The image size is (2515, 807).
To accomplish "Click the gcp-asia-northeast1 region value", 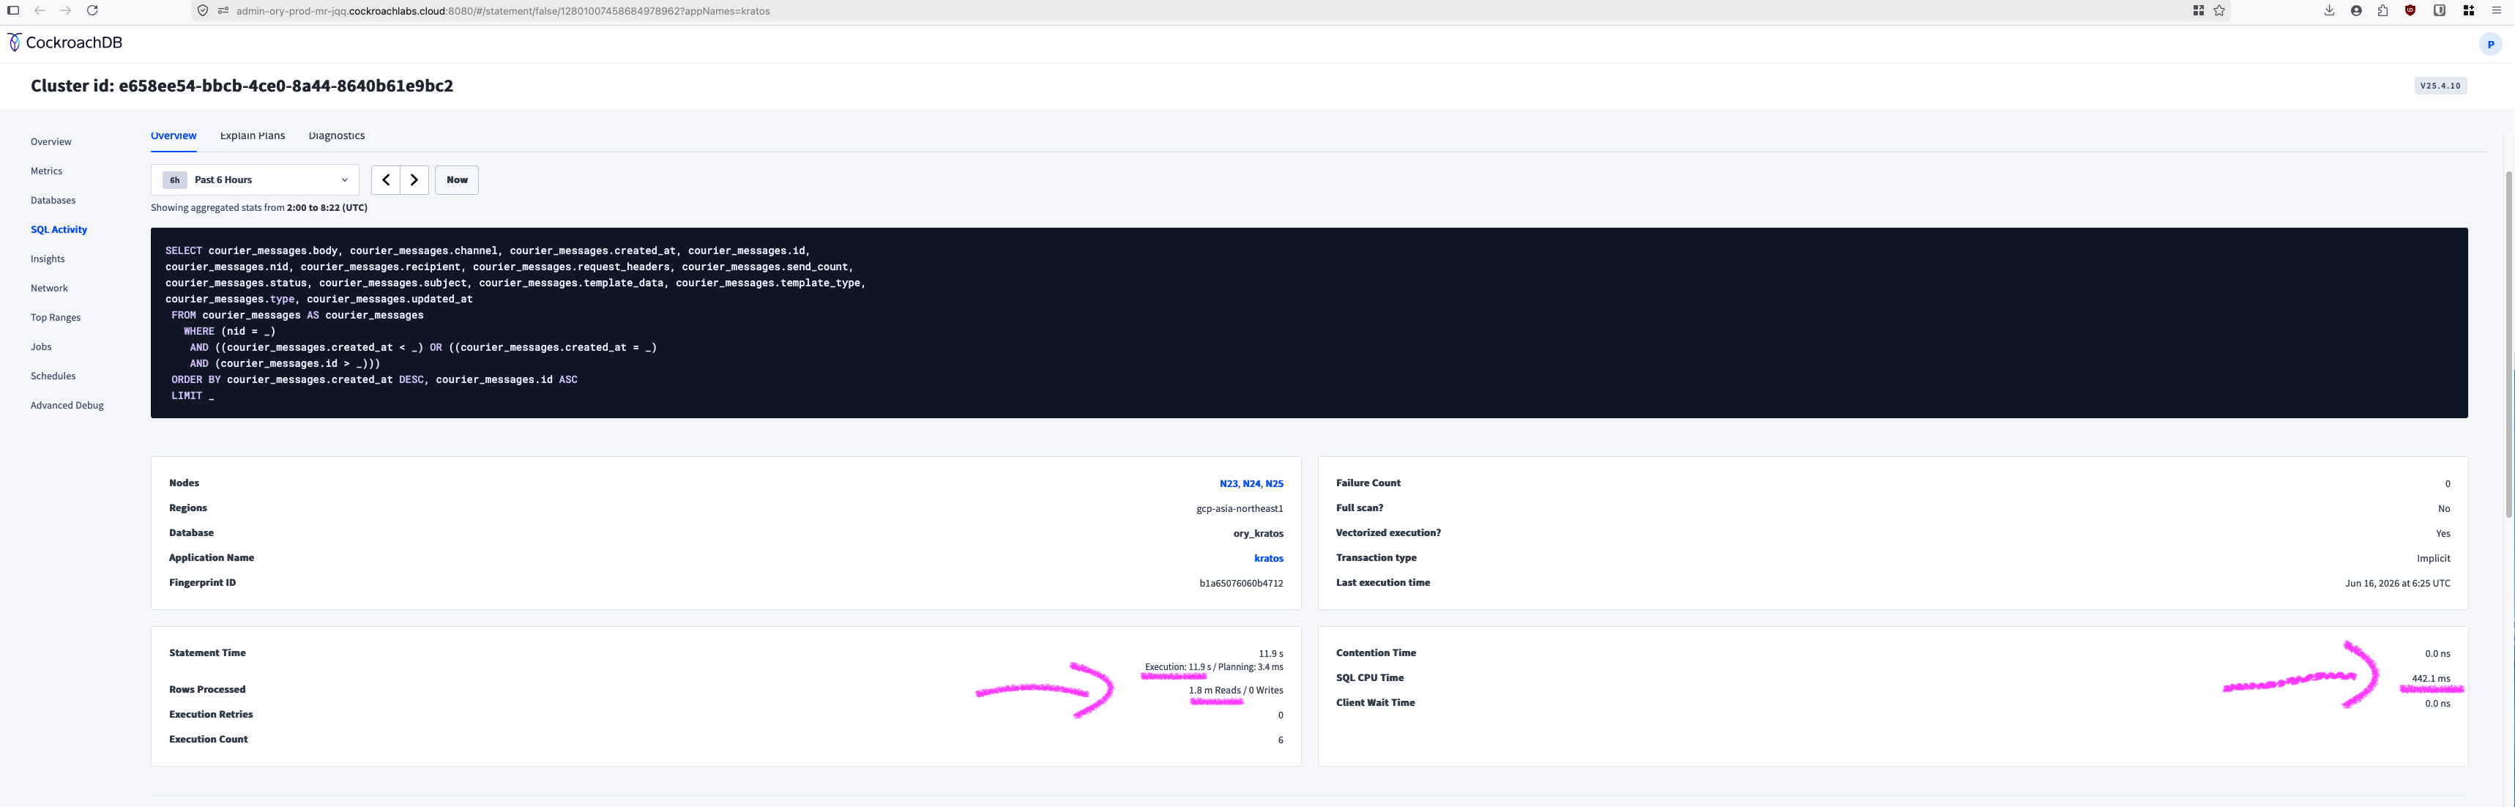I will click(1240, 509).
